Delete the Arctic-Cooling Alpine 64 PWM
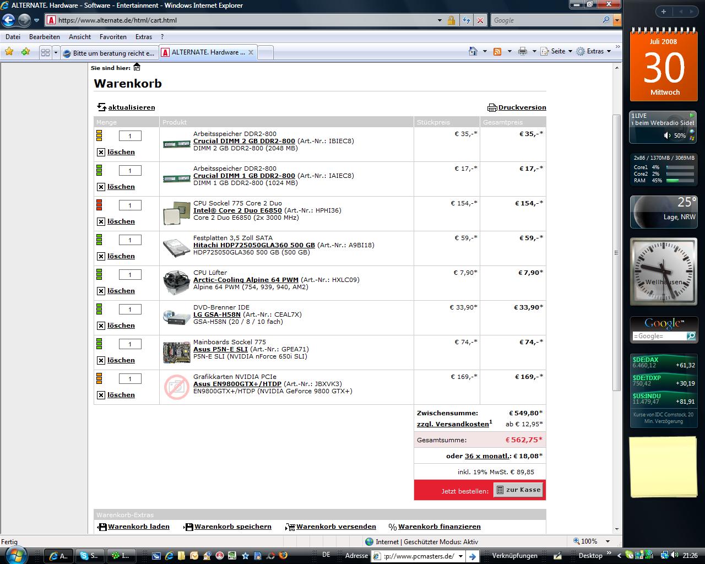Viewport: 705px width, 564px height. click(x=116, y=291)
